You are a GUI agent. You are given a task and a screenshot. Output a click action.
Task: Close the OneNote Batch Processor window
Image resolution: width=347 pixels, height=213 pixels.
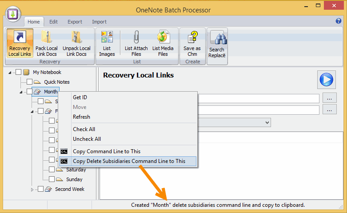pos(334,6)
